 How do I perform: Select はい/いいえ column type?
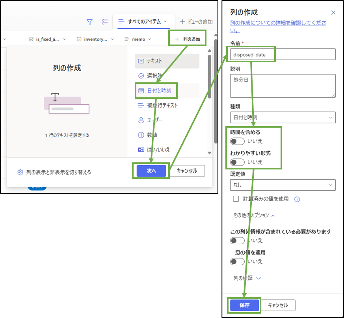tap(167, 150)
